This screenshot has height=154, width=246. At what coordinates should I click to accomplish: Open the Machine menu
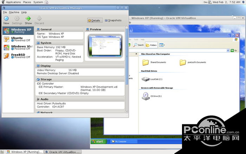(x=14, y=12)
